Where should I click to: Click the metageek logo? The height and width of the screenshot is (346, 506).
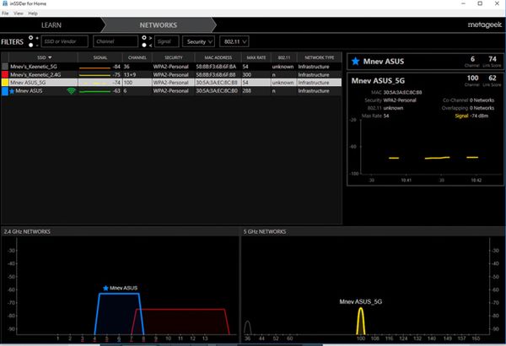(485, 24)
